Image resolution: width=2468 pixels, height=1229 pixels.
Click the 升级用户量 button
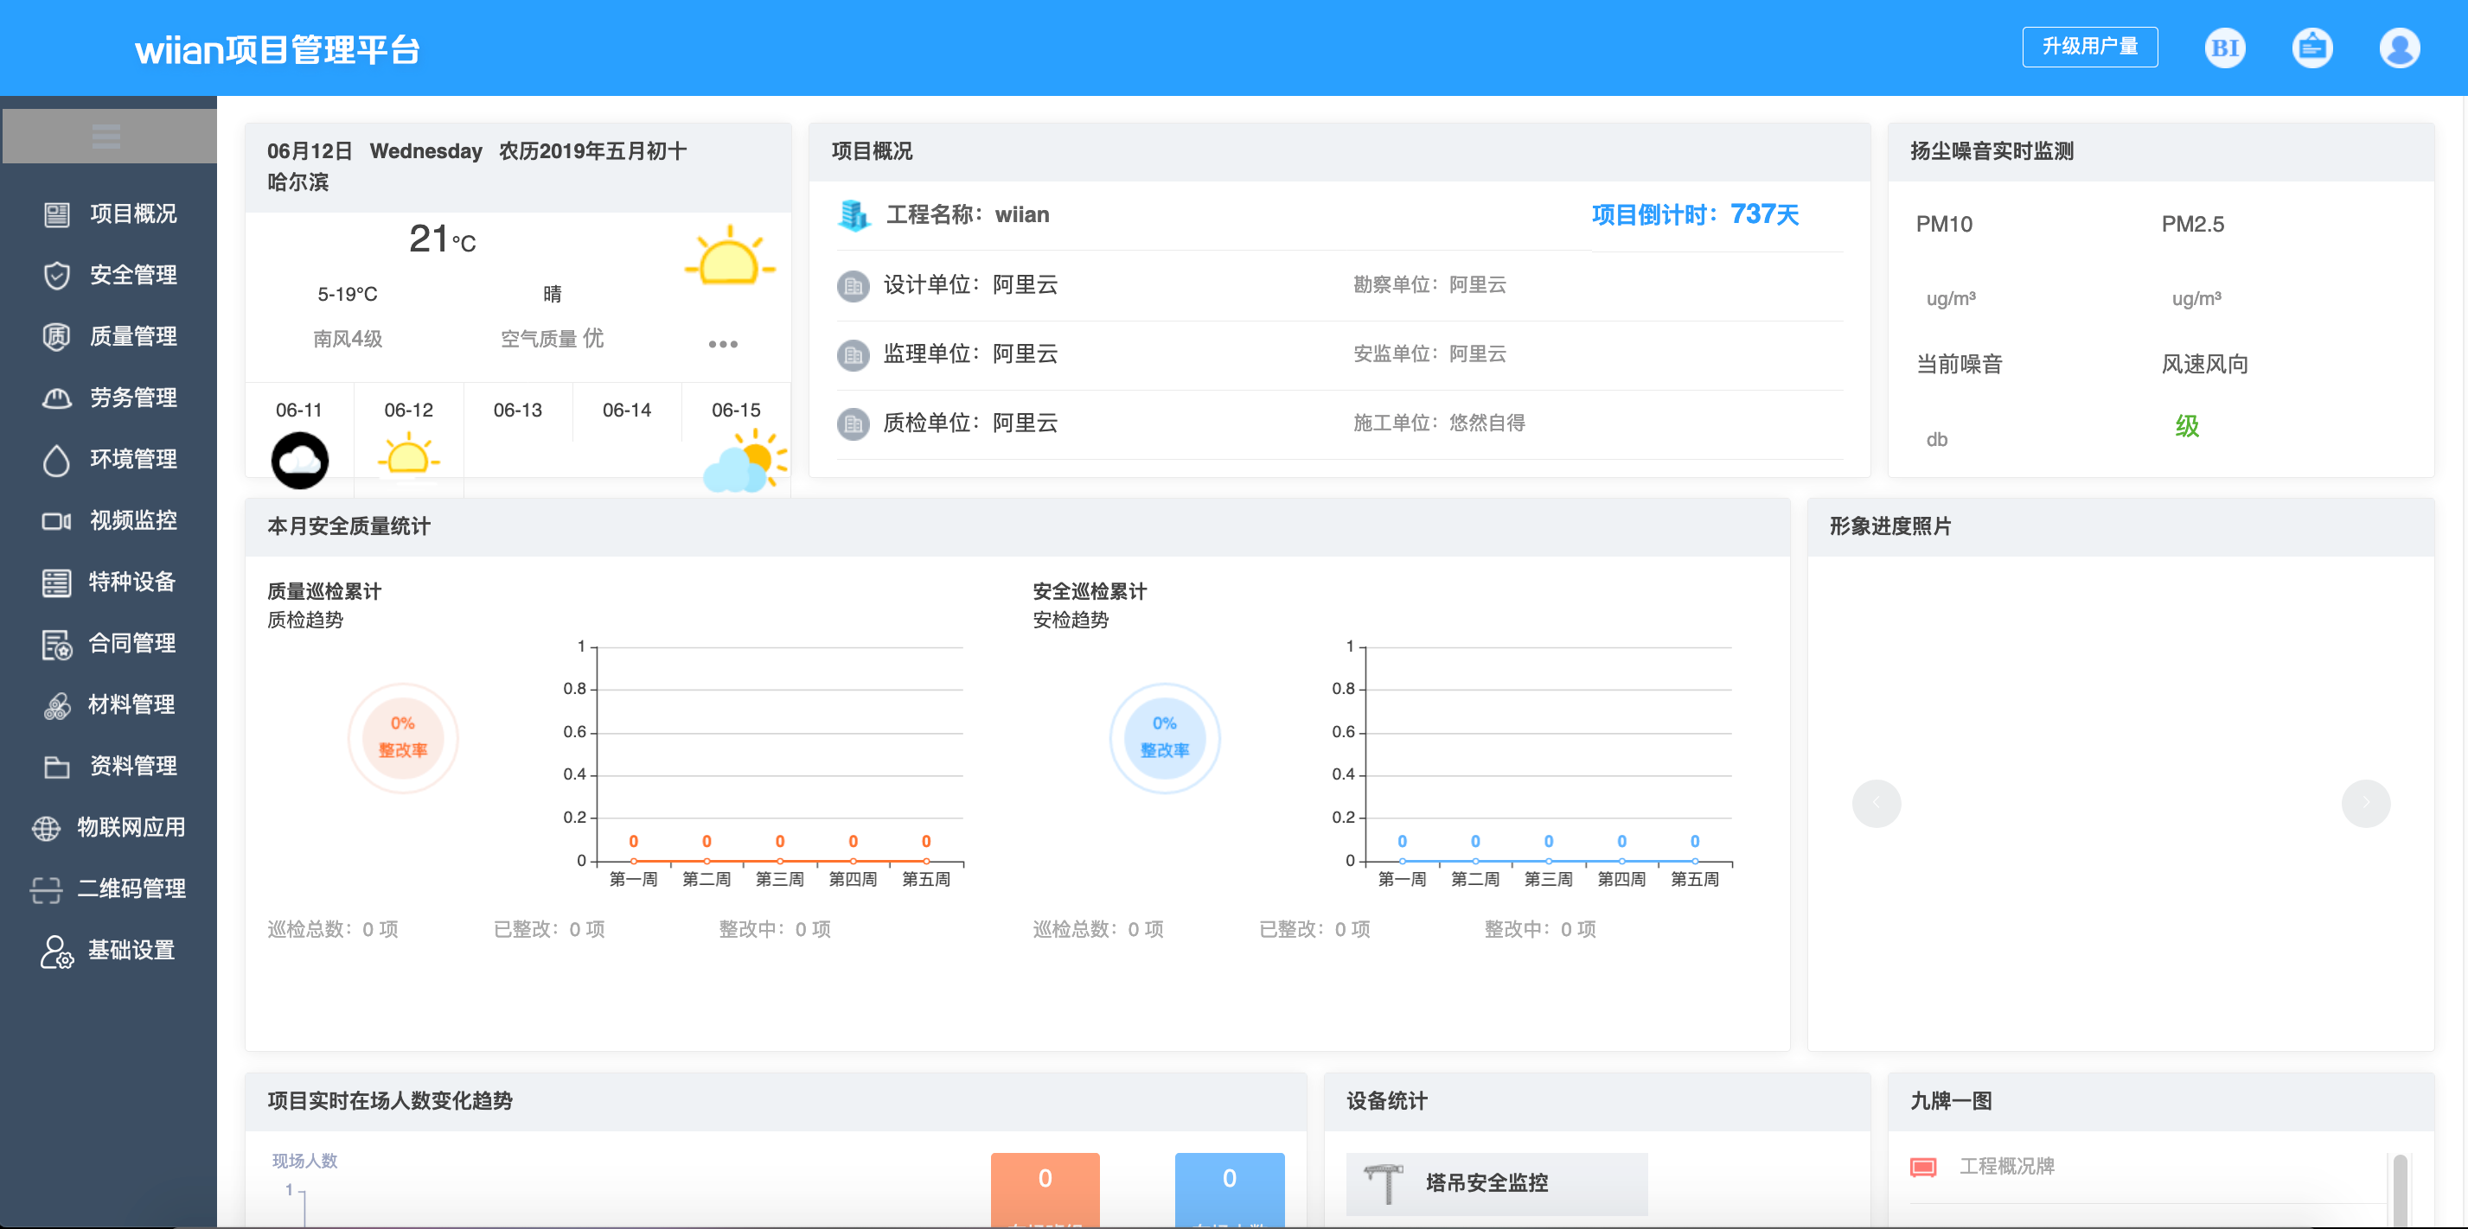[x=2089, y=47]
